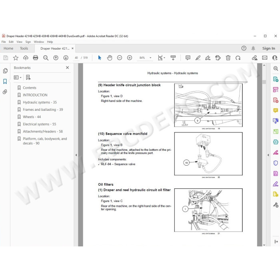The image size is (280, 280).
Task: Open the fit page options icon
Action: [x=161, y=58]
